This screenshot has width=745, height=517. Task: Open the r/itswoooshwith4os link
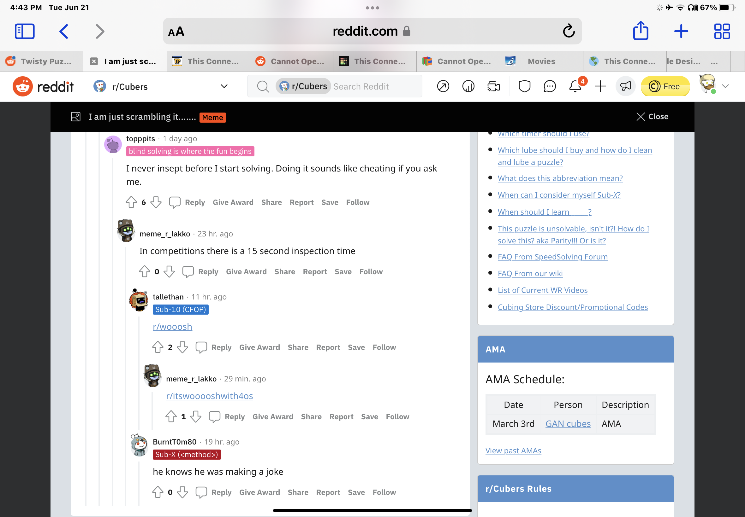(210, 396)
